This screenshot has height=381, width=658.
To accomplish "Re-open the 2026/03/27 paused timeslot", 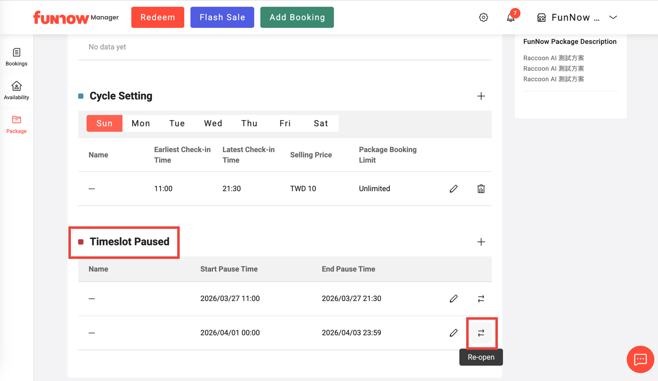I will click(481, 299).
